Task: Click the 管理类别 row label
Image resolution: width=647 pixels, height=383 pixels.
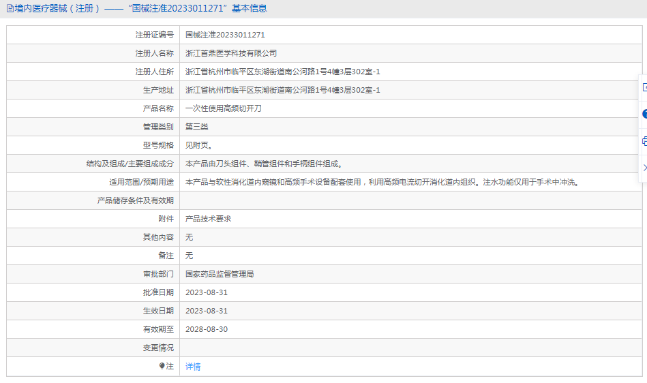Action: (158, 127)
